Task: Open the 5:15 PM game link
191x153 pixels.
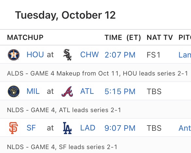Action: click(120, 92)
